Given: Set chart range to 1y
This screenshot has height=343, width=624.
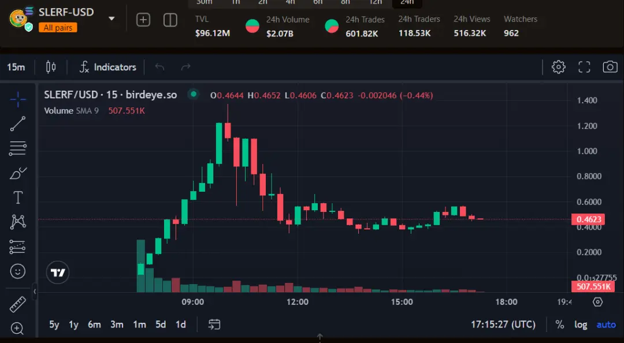Looking at the screenshot, I should point(73,325).
